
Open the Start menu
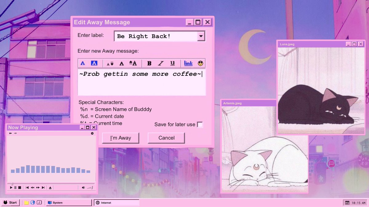point(11,202)
